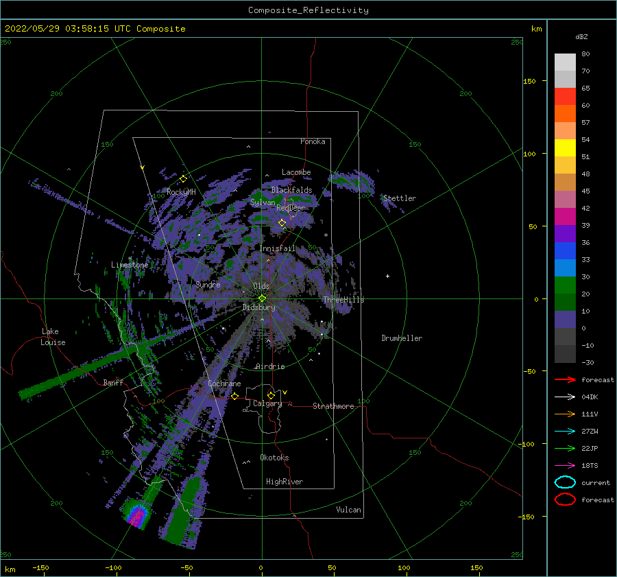The height and width of the screenshot is (577, 617).
Task: Click the Calgary city label
Action: tap(267, 403)
